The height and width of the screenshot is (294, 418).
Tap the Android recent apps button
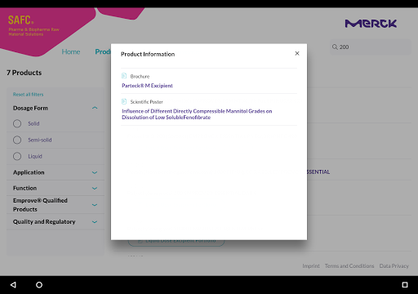(405, 285)
